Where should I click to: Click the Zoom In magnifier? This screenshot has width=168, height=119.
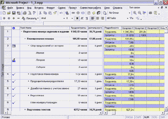click(x=135, y=13)
